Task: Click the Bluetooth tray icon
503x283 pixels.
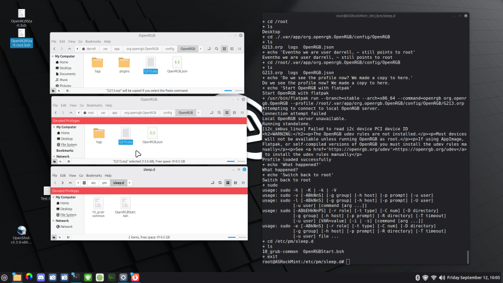Action: (x=418, y=277)
